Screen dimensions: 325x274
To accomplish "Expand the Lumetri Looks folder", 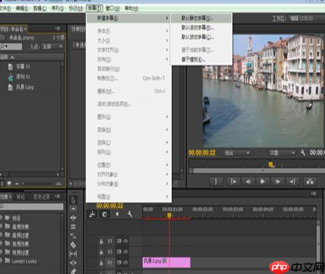I will click(1, 260).
